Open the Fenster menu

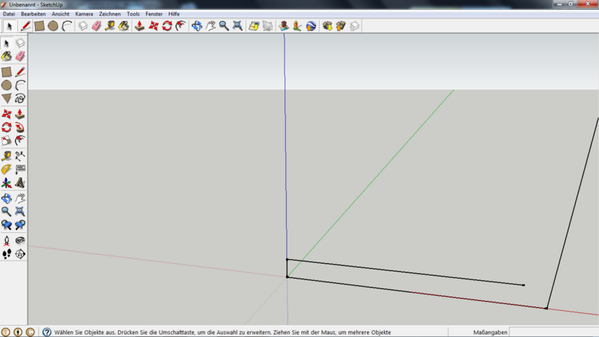click(153, 14)
